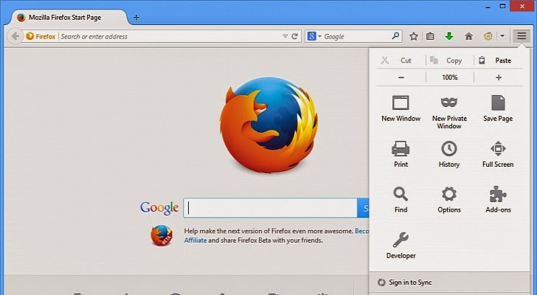Open Find in page
The image size is (537, 295).
click(401, 200)
